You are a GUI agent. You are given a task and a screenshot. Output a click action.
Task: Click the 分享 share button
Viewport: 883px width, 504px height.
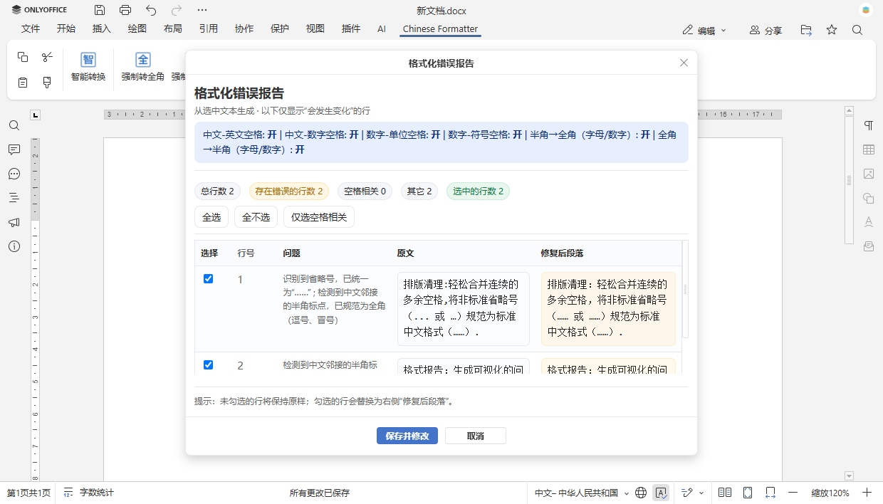(766, 31)
